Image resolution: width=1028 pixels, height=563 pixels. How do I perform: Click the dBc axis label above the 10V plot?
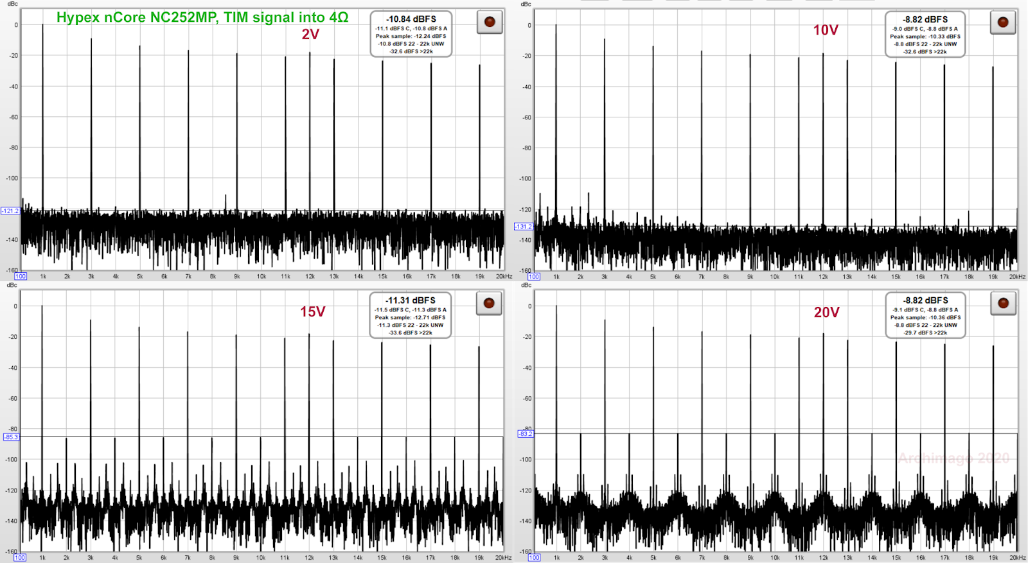pyautogui.click(x=526, y=4)
